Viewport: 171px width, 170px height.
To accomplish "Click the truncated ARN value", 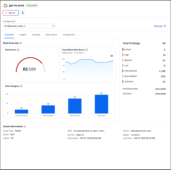I will [x=89, y=131].
